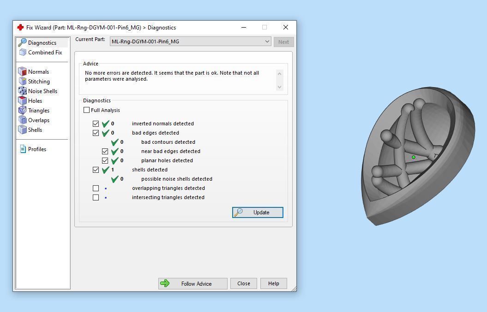Click the 3D ring model preview
Viewport: 487px width, 312px height.
[x=418, y=156]
